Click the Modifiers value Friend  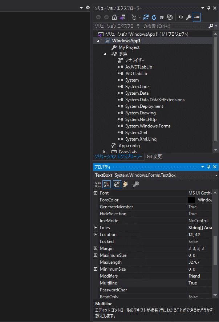(194, 276)
